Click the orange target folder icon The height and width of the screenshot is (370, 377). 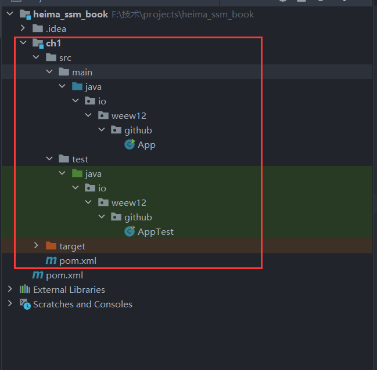pos(51,246)
